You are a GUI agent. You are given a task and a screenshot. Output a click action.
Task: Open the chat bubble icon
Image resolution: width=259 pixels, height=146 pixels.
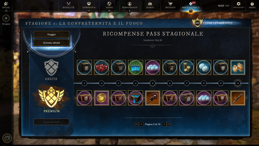7,138
